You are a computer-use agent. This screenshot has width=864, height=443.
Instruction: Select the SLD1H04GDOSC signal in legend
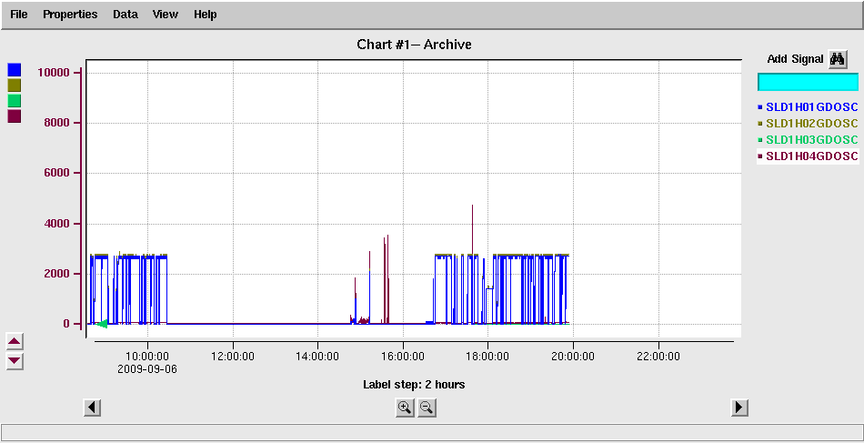808,156
